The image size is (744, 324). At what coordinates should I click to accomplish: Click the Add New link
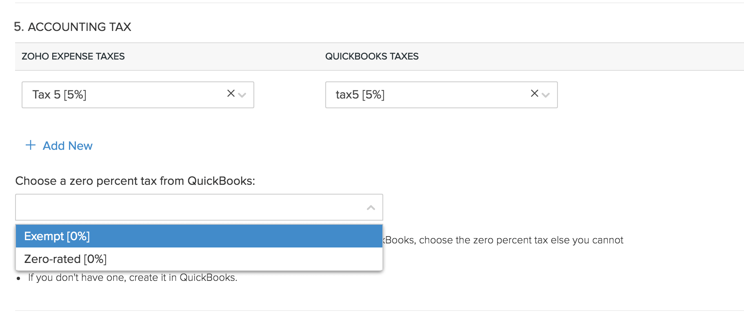[68, 146]
